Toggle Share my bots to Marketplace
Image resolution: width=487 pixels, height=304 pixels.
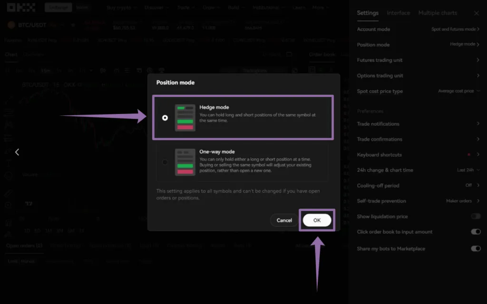[x=476, y=248]
